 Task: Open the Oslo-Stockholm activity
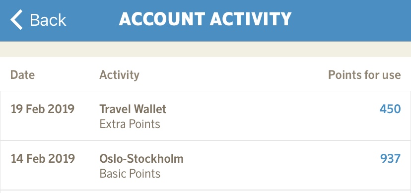[x=141, y=159]
